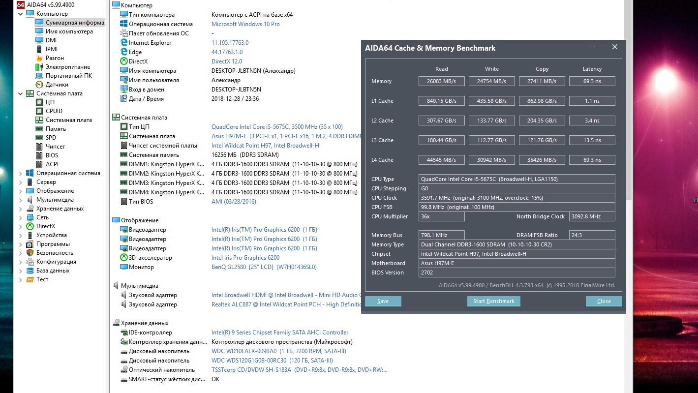Click the Сеть network icon in tree
Viewport: 698px width, 393px height.
(30, 217)
